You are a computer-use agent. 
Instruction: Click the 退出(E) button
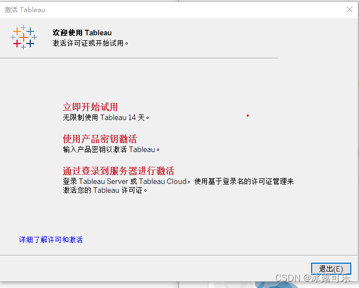point(331,269)
